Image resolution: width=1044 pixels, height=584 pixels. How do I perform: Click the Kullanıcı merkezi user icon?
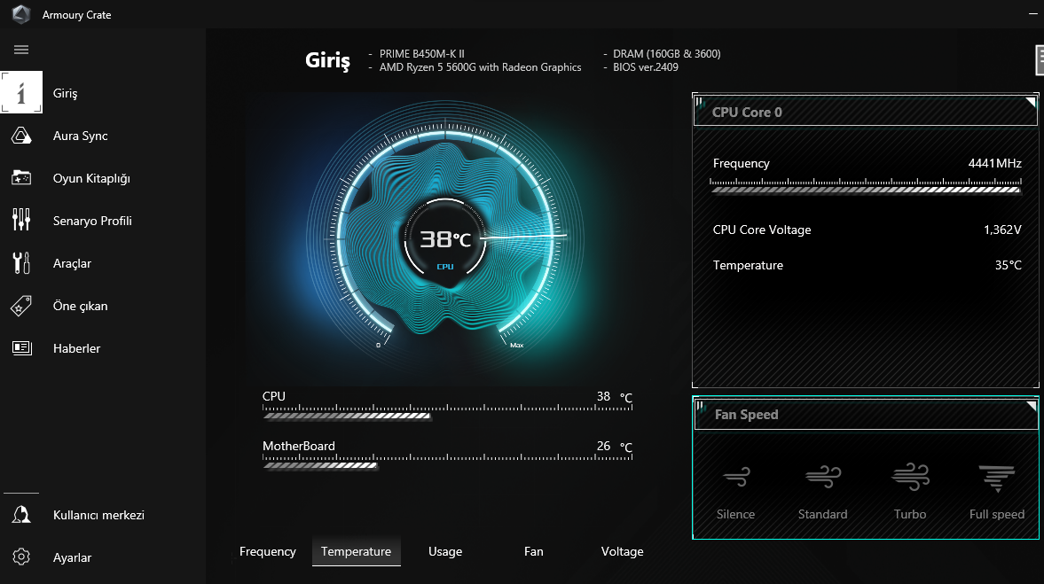(21, 515)
